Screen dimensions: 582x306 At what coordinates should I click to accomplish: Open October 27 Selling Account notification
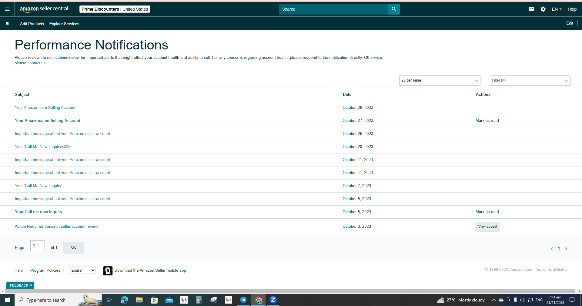pos(48,120)
